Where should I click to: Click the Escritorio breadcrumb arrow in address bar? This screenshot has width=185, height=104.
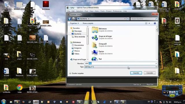pyautogui.click(x=89, y=19)
